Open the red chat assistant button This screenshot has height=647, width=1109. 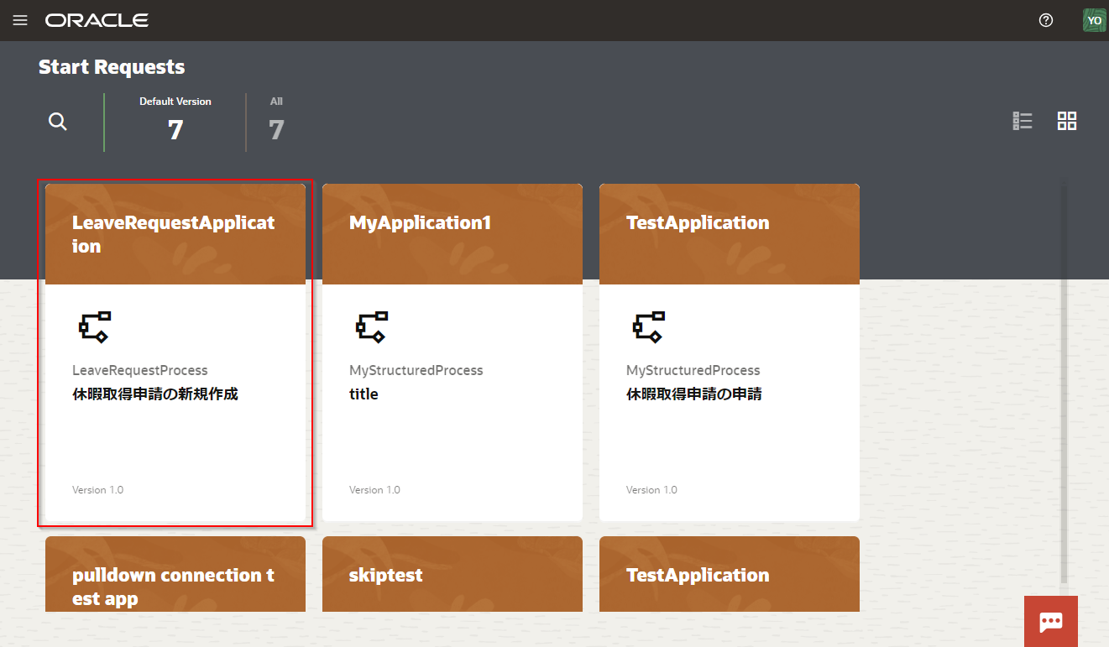pyautogui.click(x=1050, y=621)
